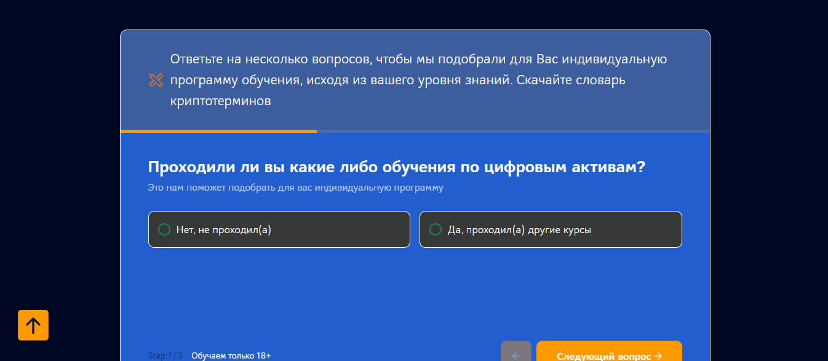Select the radio circle for Да, проходил(а) другие курсы
This screenshot has width=828, height=361.
436,229
